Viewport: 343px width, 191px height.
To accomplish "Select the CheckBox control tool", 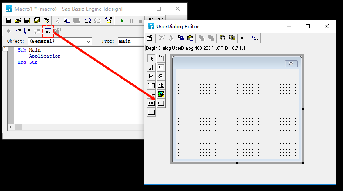I will click(x=151, y=76).
